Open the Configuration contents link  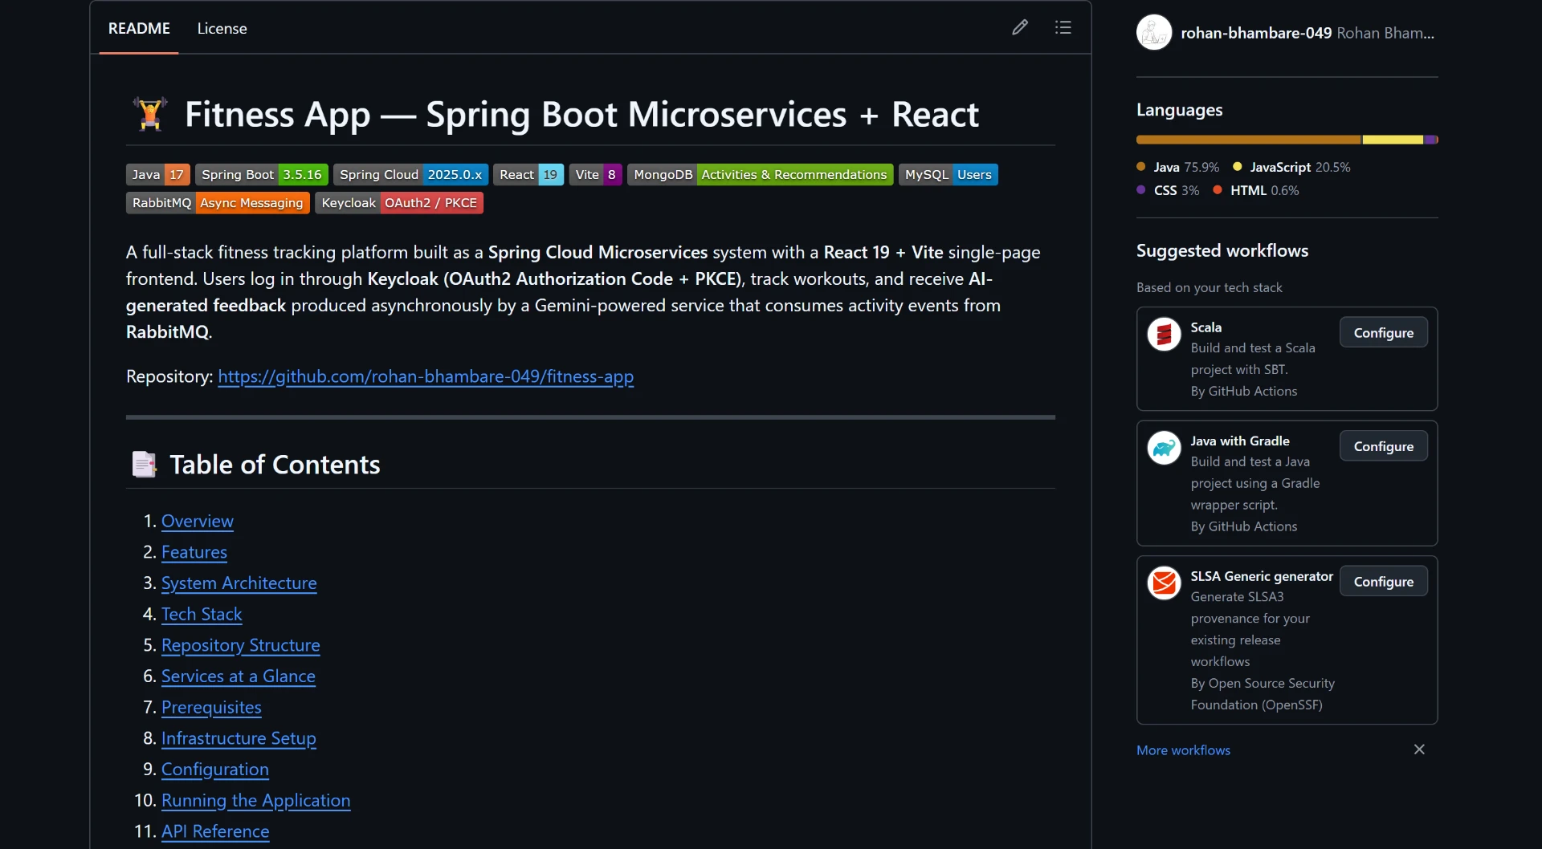[x=215, y=770]
